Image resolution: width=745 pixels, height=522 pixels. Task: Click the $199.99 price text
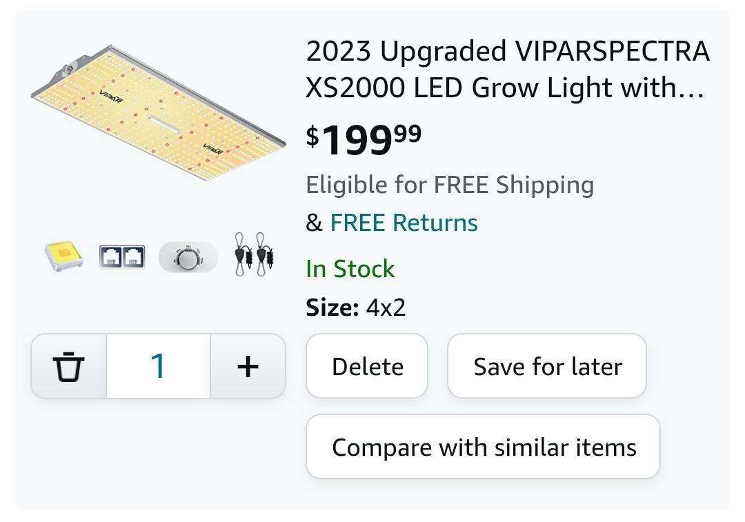pyautogui.click(x=364, y=140)
